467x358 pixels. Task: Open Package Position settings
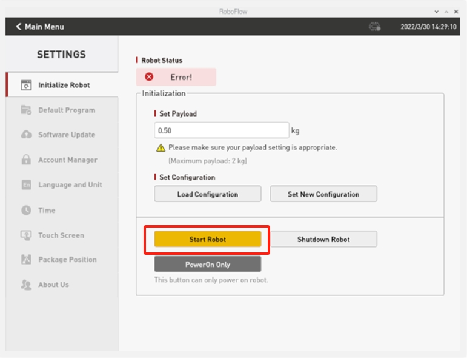tap(62, 260)
